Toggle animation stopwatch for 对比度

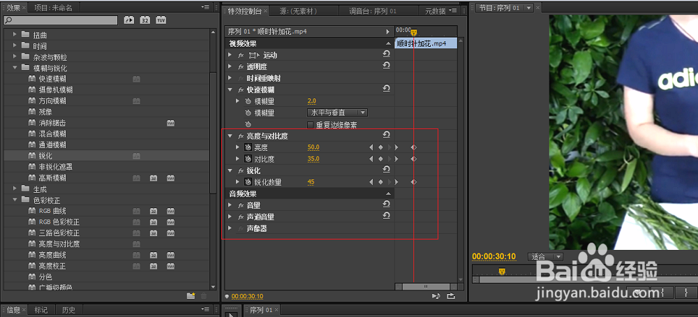click(248, 159)
